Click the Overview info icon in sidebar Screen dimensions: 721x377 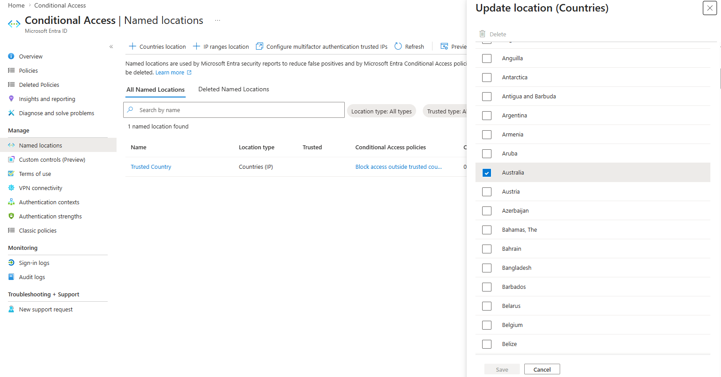pyautogui.click(x=11, y=56)
